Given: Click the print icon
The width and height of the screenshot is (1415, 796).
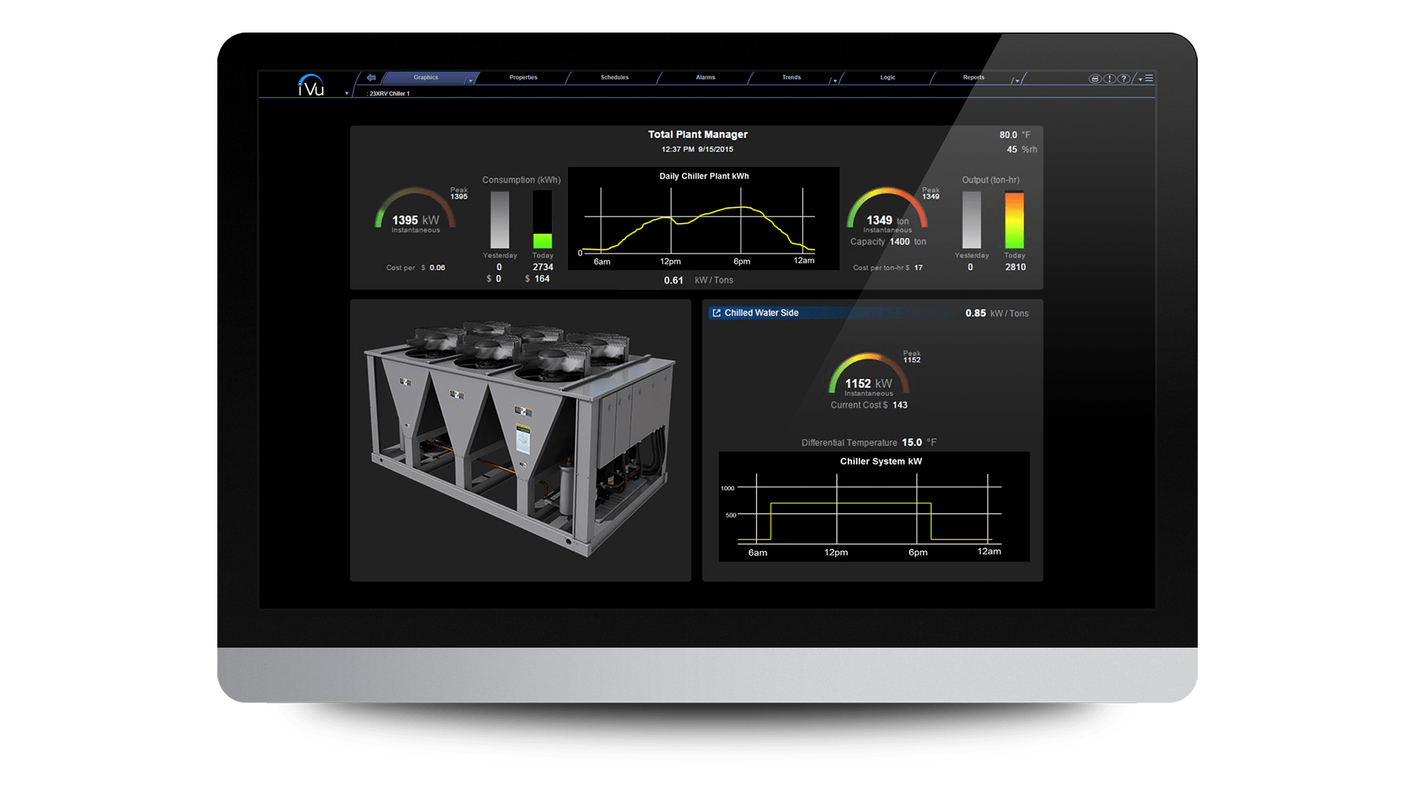Looking at the screenshot, I should pos(1095,79).
